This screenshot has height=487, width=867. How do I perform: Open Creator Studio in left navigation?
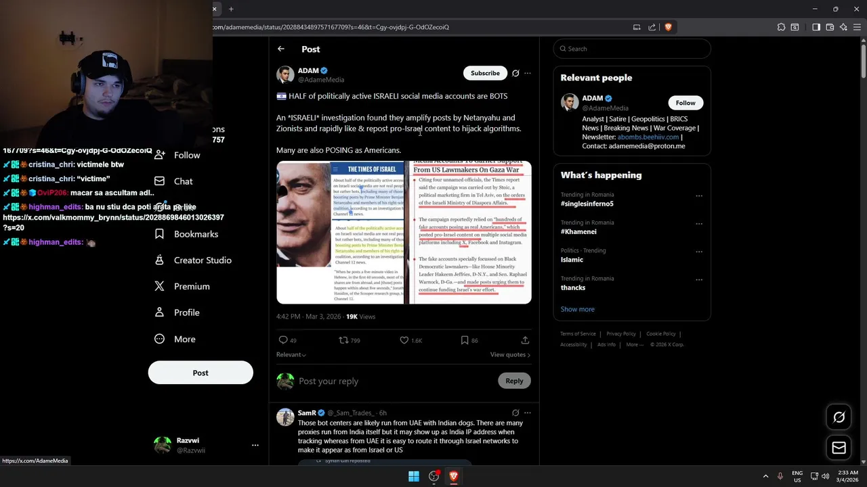[x=193, y=260]
